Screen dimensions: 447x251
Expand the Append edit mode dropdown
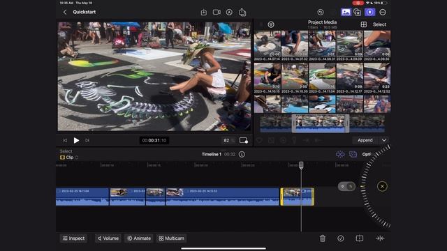pos(384,140)
